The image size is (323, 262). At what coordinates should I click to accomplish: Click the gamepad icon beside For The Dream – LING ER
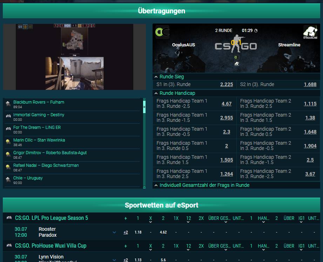click(8, 129)
